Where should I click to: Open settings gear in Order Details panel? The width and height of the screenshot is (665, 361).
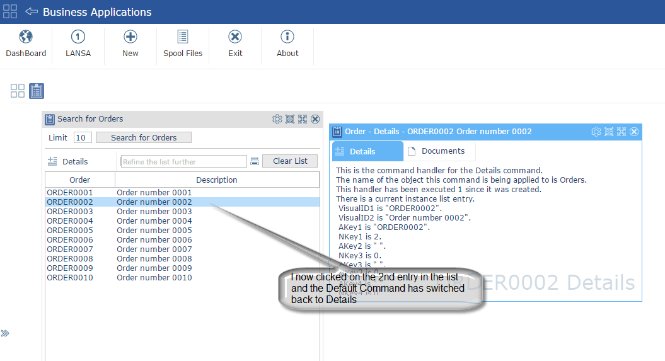[x=596, y=132]
